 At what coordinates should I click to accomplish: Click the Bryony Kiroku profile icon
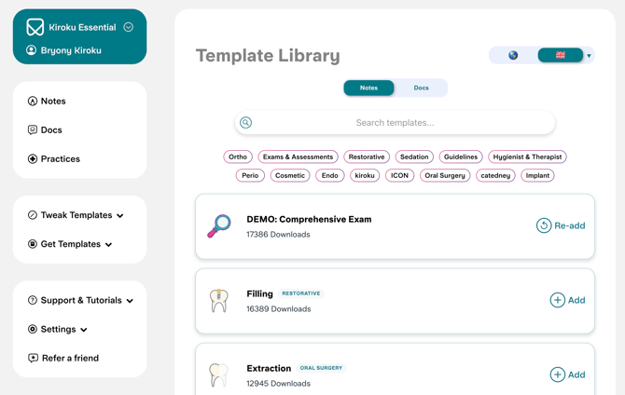point(31,50)
